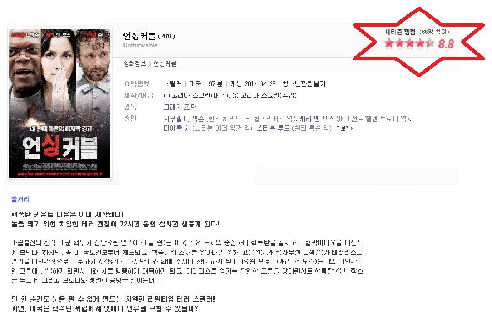This screenshot has width=492, height=317.
Task: Click the half-filled fifth rating star
Action: 430,43
